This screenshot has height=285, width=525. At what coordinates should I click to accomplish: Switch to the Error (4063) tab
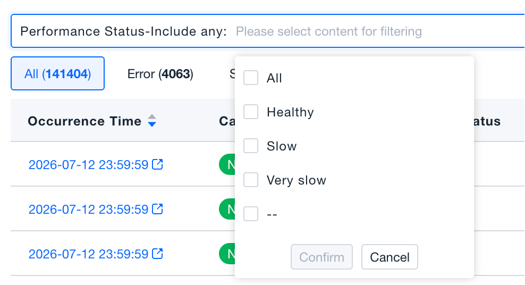click(160, 74)
